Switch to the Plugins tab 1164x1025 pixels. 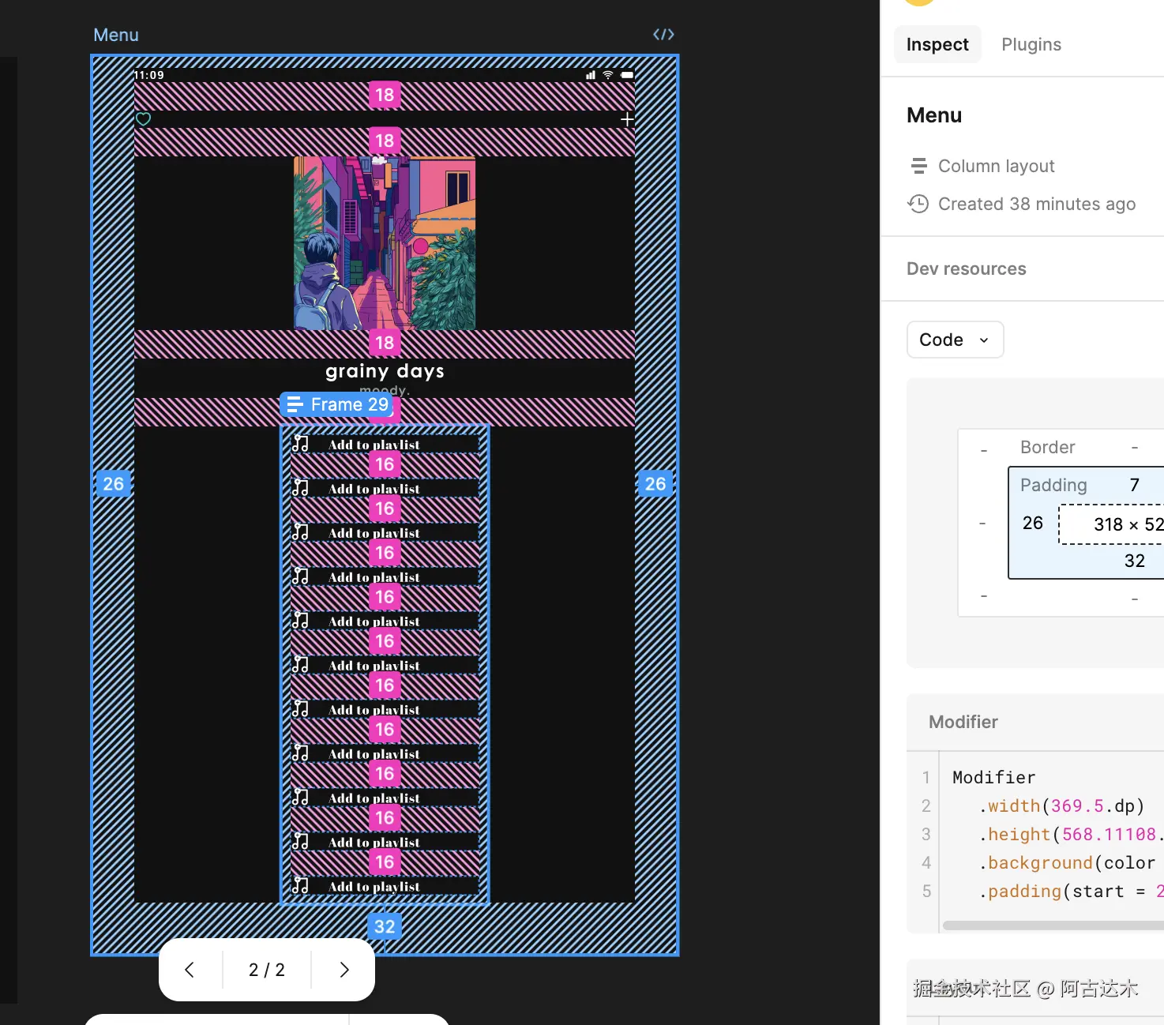coord(1031,44)
